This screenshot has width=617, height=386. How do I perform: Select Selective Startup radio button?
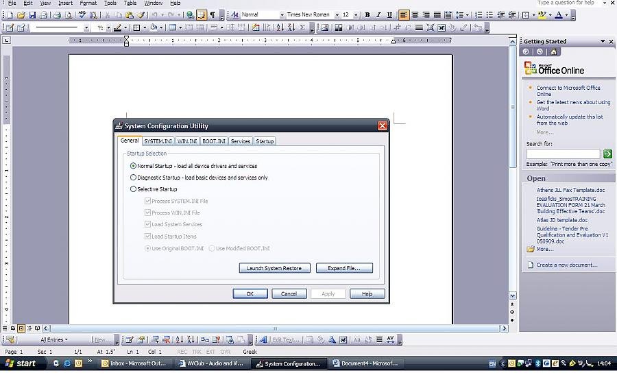click(133, 189)
